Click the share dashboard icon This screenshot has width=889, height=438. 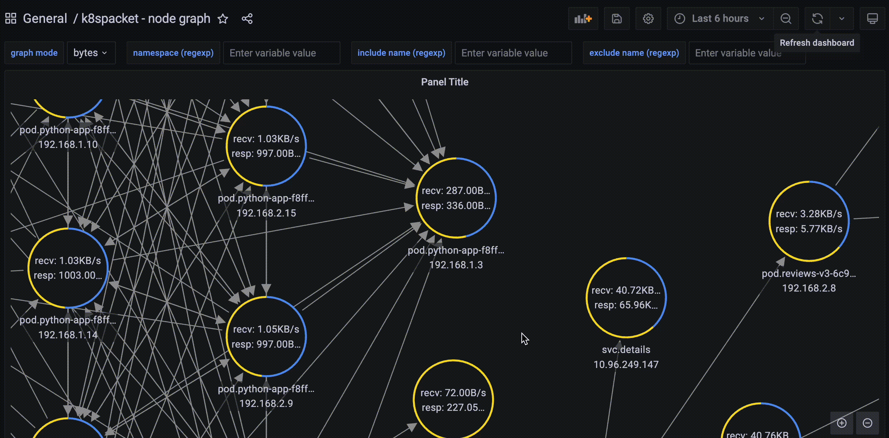tap(247, 19)
